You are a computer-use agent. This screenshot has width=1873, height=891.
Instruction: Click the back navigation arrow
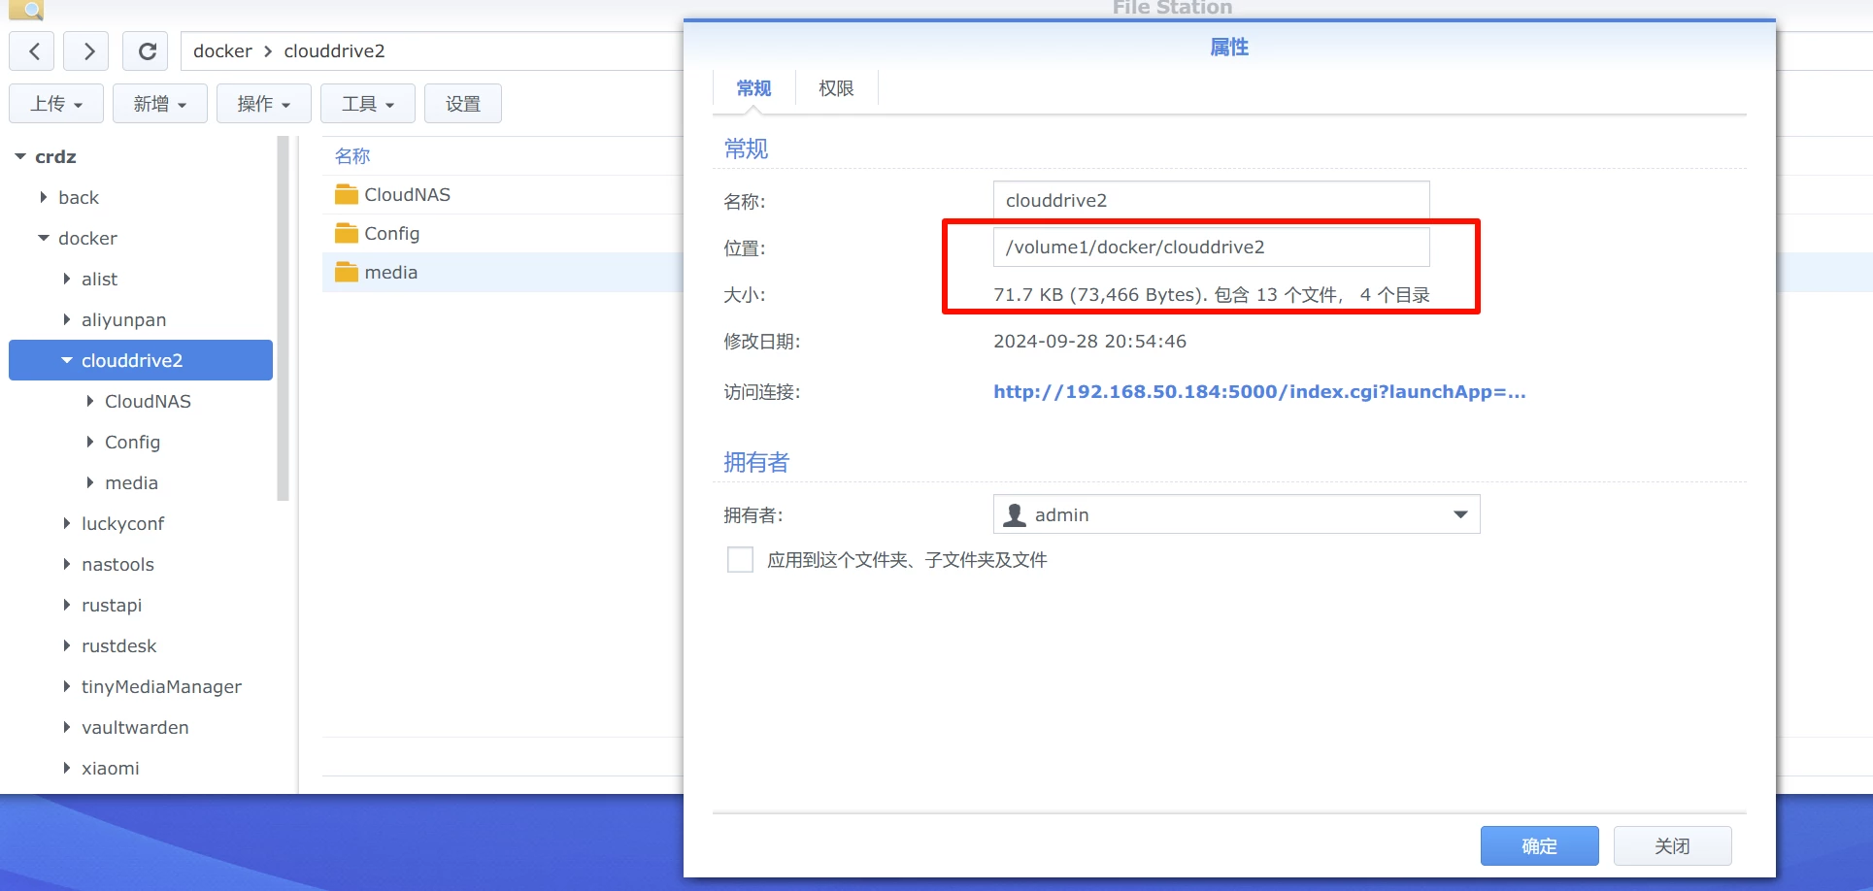(34, 51)
